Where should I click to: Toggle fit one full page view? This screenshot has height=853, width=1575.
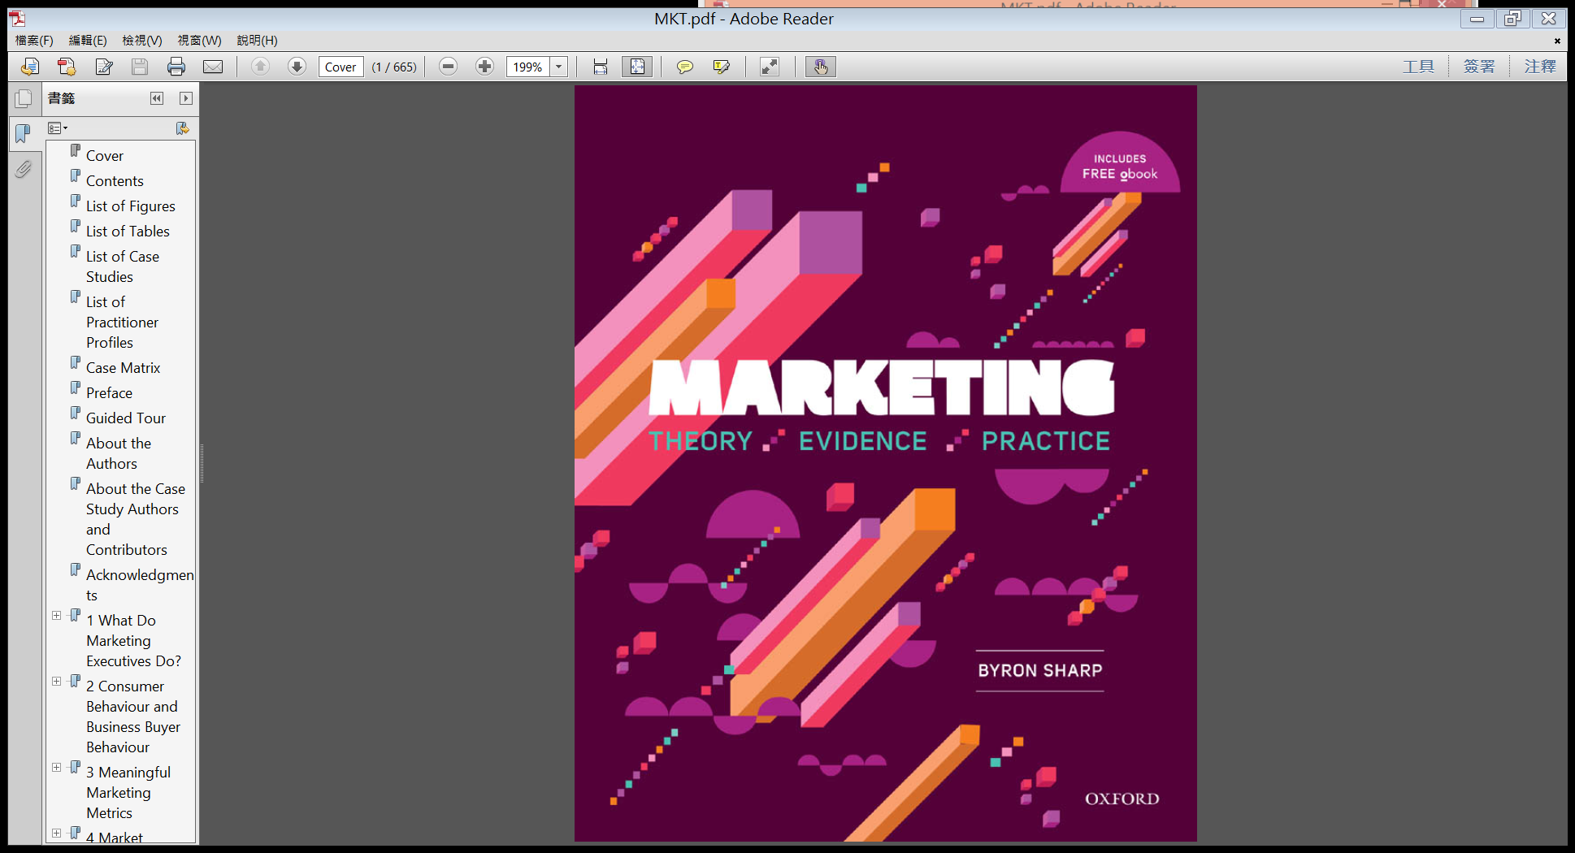point(637,67)
